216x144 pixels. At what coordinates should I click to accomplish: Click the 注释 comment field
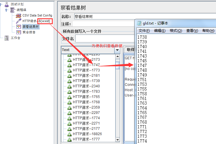[104, 24]
